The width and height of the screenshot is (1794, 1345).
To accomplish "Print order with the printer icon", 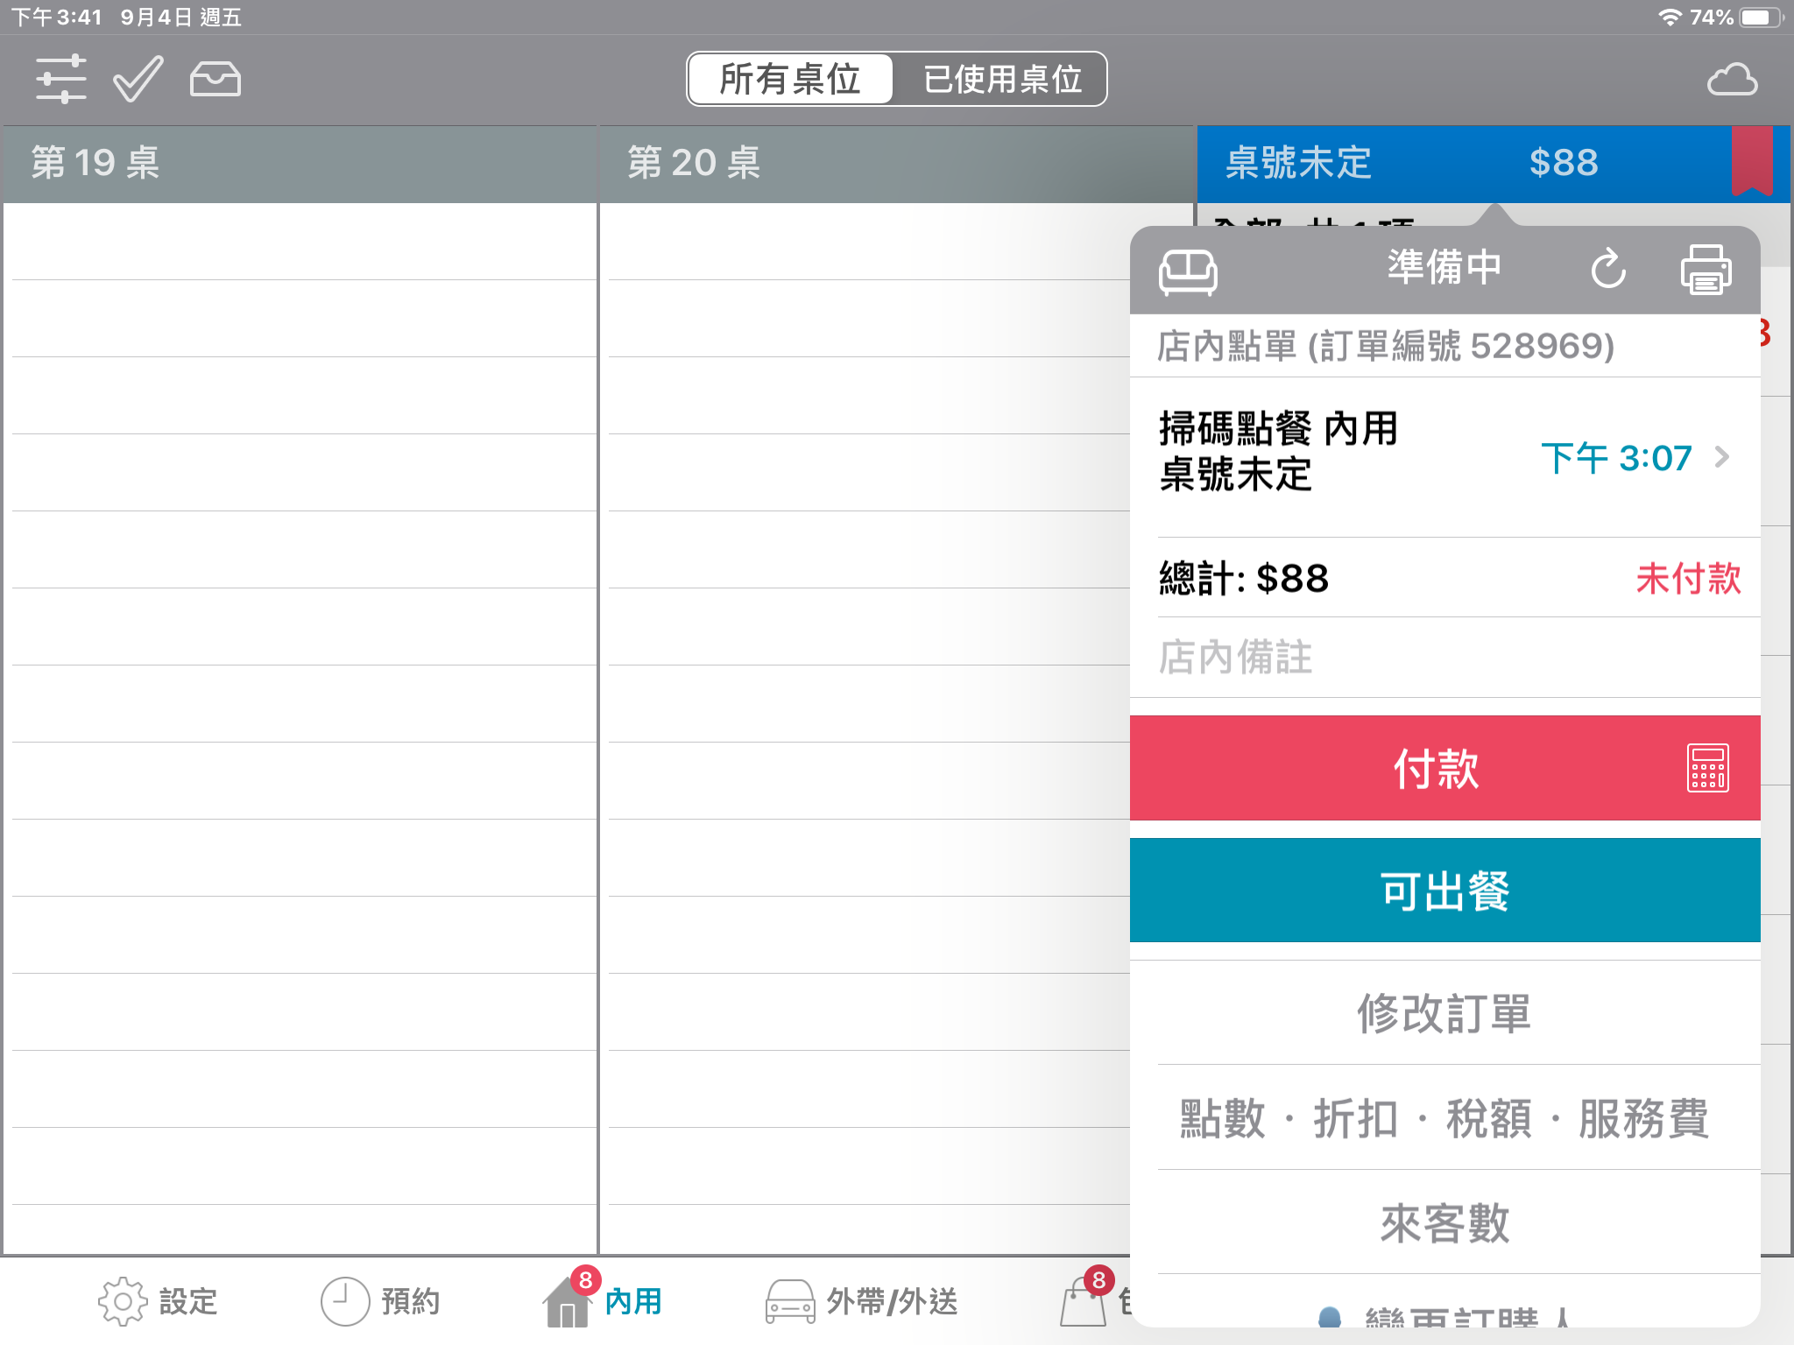I will coord(1705,269).
